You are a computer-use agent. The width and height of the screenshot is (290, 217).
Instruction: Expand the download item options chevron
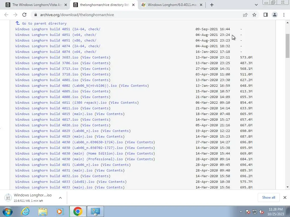[x=60, y=198]
